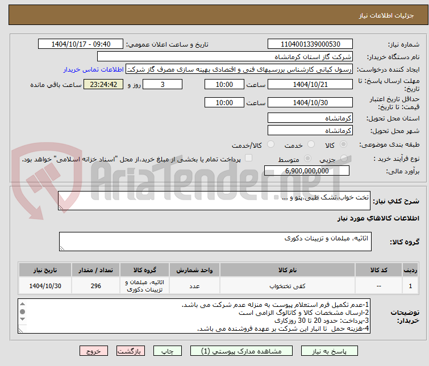Open مشاهده مدارک پیوستی (1) button
The height and width of the screenshot is (366, 429).
tap(241, 351)
